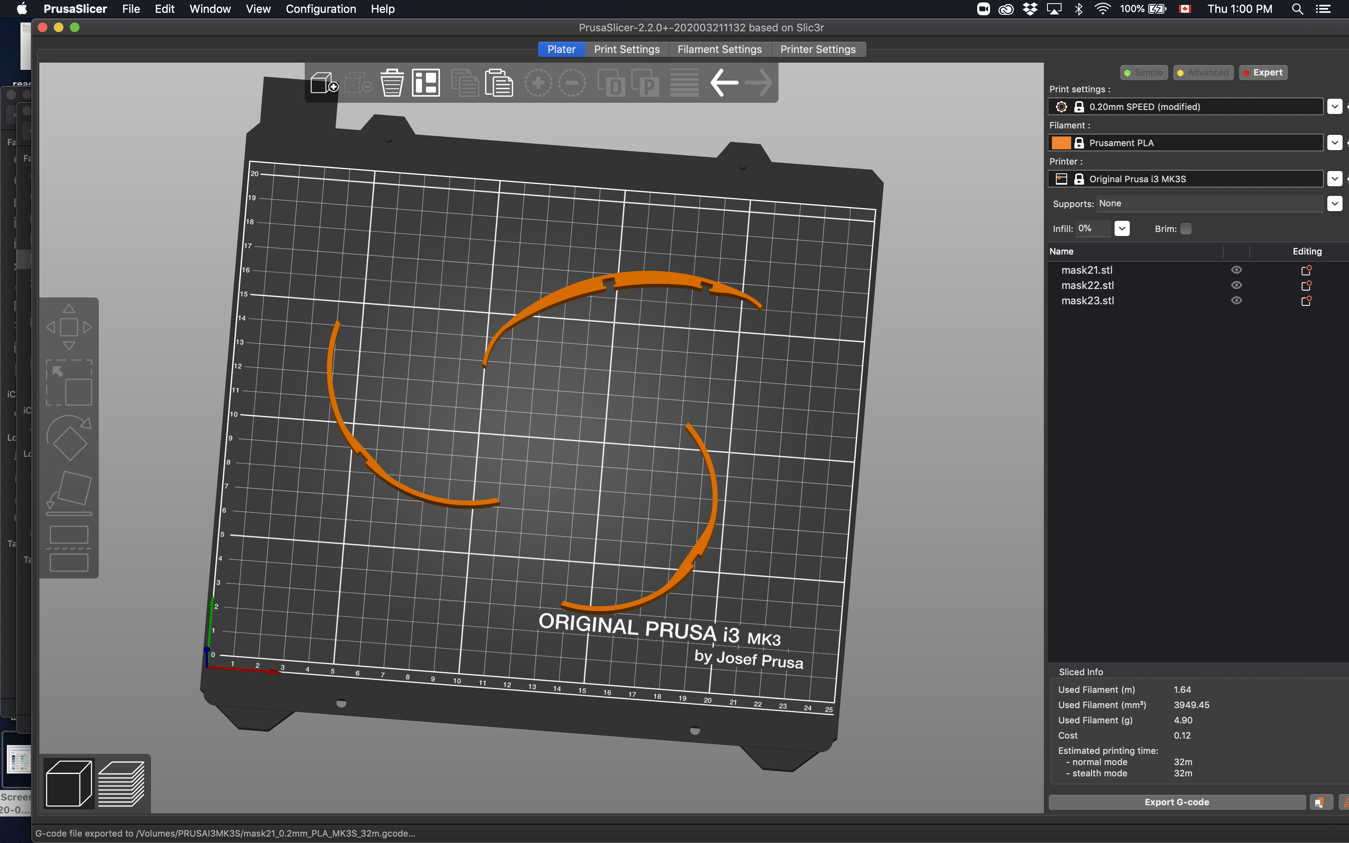This screenshot has width=1349, height=843.
Task: Click the Redo right arrow icon
Action: [758, 83]
